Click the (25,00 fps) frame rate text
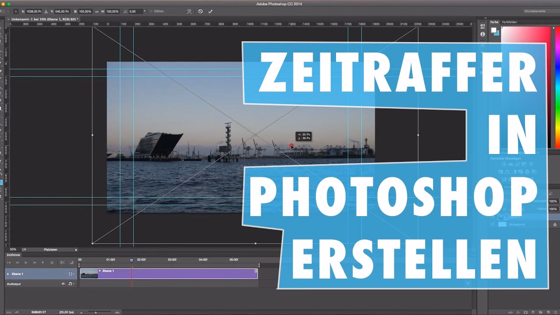Image resolution: width=560 pixels, height=315 pixels. (x=66, y=312)
